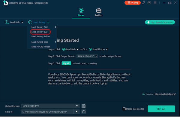Open the output folder icon
The height and width of the screenshot is (117, 180).
pos(84,112)
